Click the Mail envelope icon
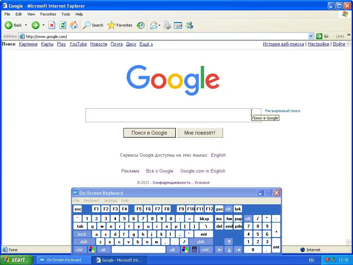The image size is (353, 265). (153, 25)
